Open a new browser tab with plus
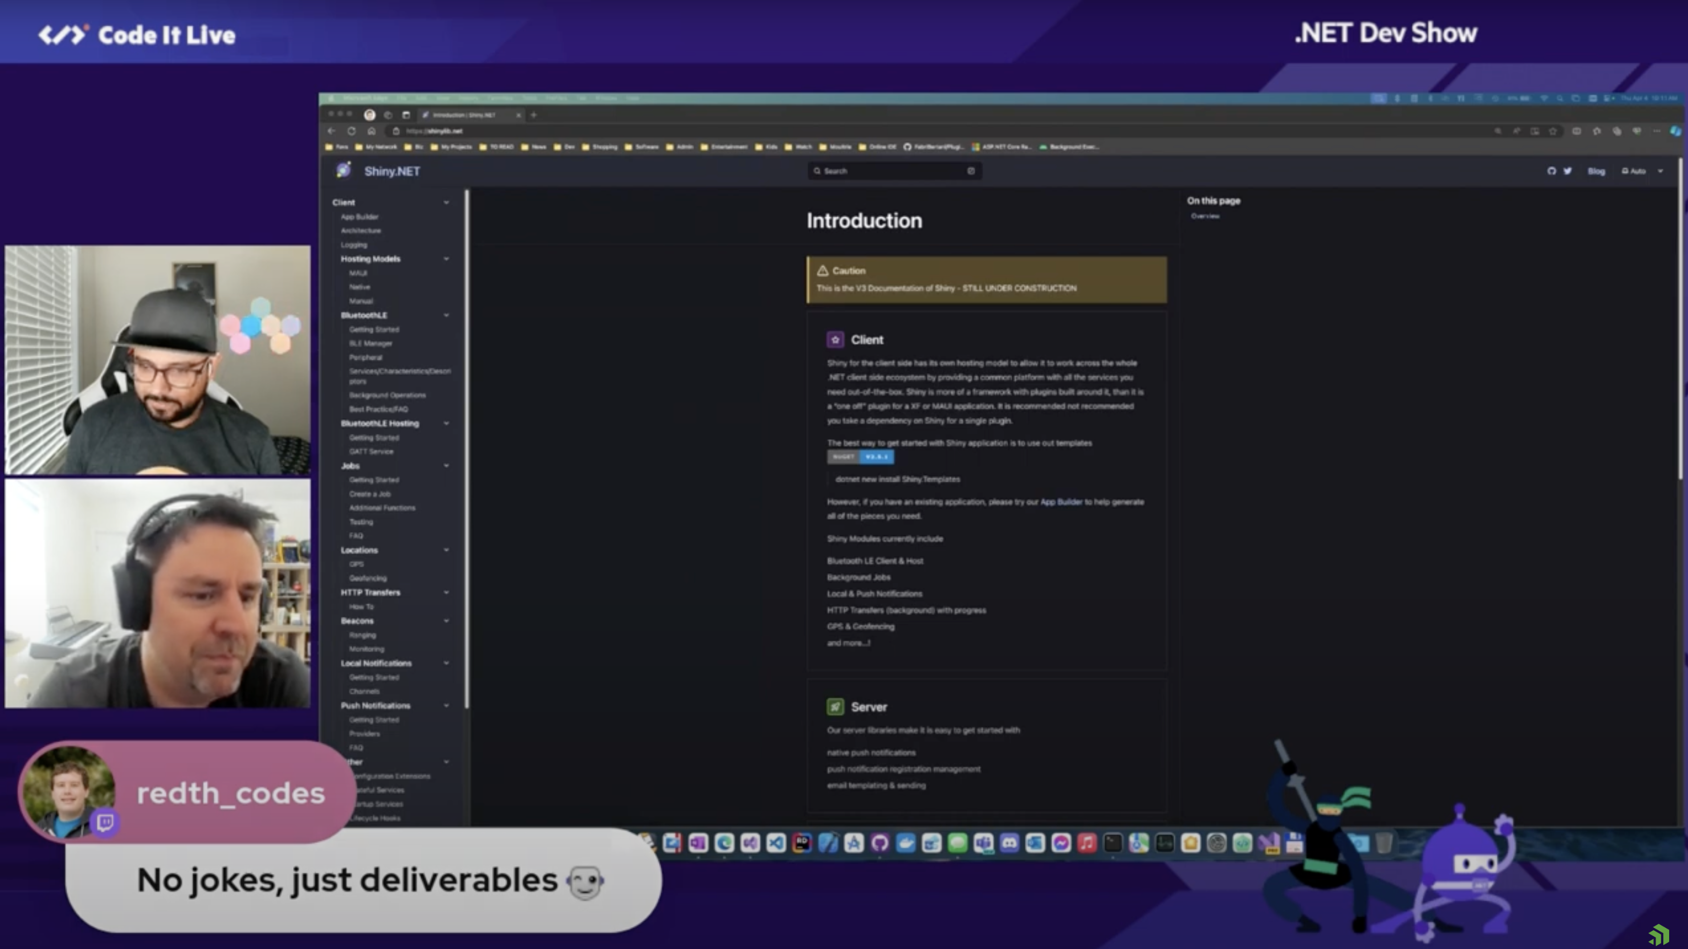1688x949 pixels. (534, 115)
